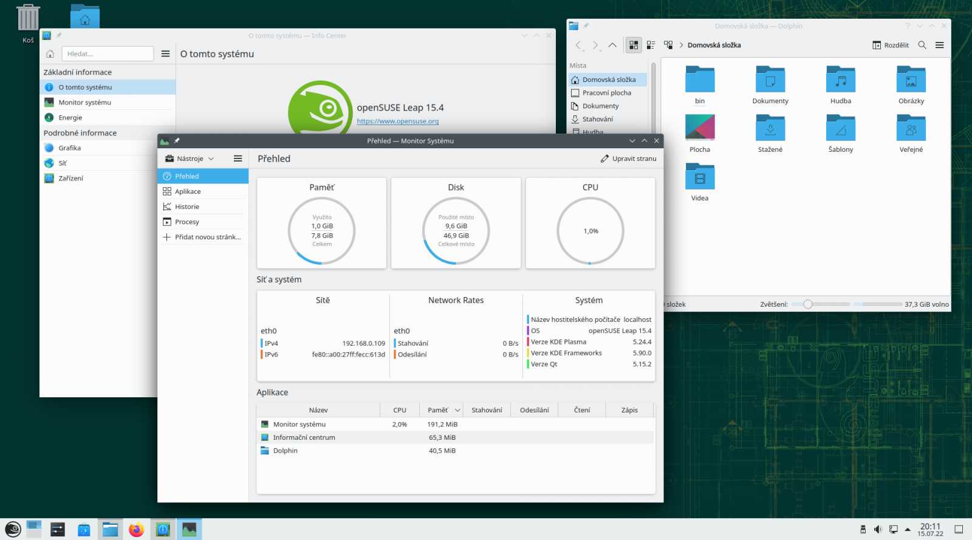This screenshot has height=540, width=972.
Task: Click Upravit stranu button
Action: point(629,159)
